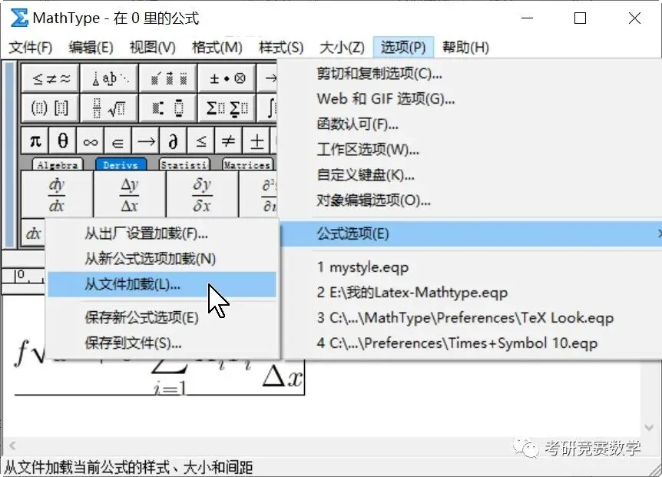Open the 视图(V) menu
The width and height of the screenshot is (662, 477).
pyautogui.click(x=152, y=48)
